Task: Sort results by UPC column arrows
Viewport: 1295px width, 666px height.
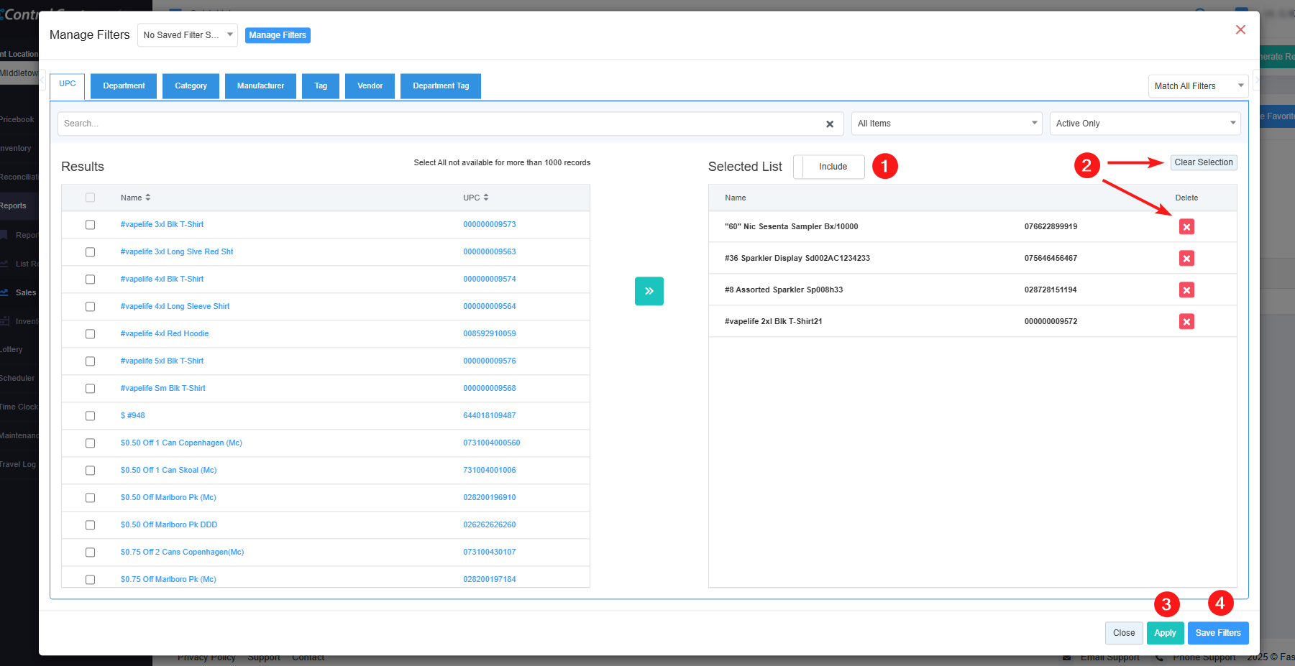Action: coord(486,198)
